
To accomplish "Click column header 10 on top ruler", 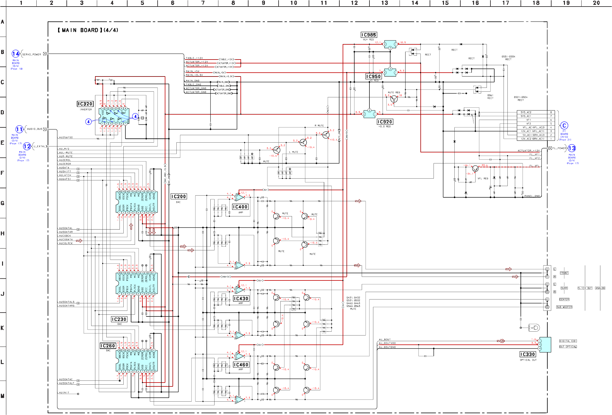I will tap(294, 3).
